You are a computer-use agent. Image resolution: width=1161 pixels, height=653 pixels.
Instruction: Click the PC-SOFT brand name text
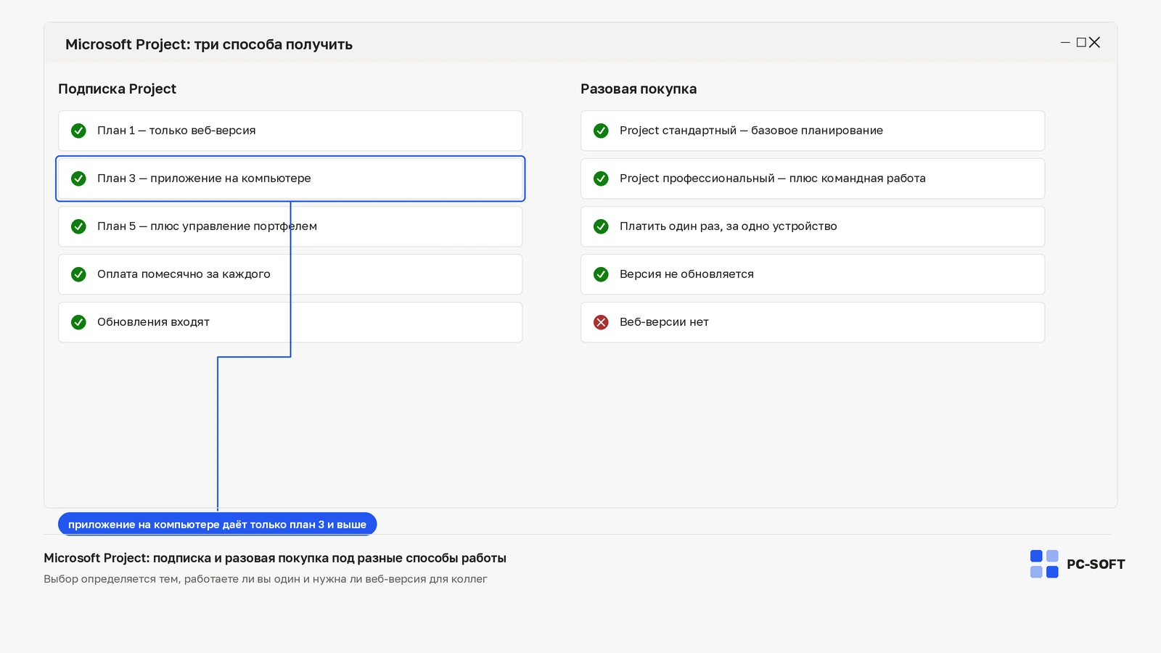pos(1096,564)
